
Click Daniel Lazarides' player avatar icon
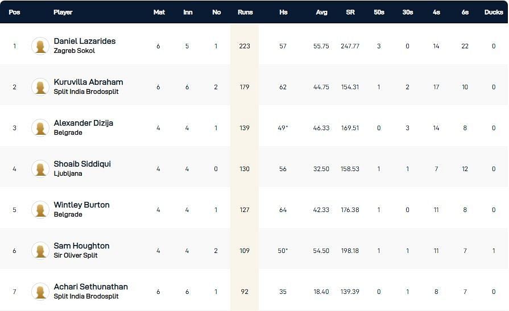(40, 46)
